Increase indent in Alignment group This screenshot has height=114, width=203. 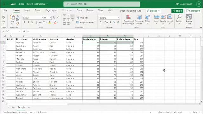[x=69, y=24]
